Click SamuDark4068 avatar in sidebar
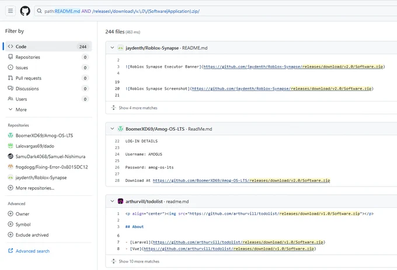 point(11,156)
